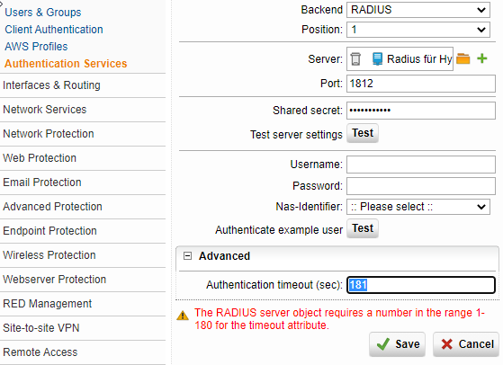Click the Username input field

tap(421, 165)
